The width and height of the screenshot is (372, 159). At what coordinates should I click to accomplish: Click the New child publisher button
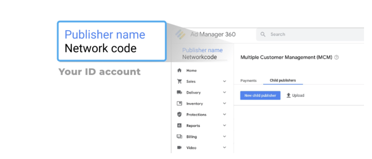[260, 95]
